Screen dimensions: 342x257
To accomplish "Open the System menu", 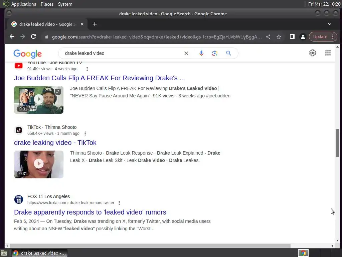I will tap(65, 4).
